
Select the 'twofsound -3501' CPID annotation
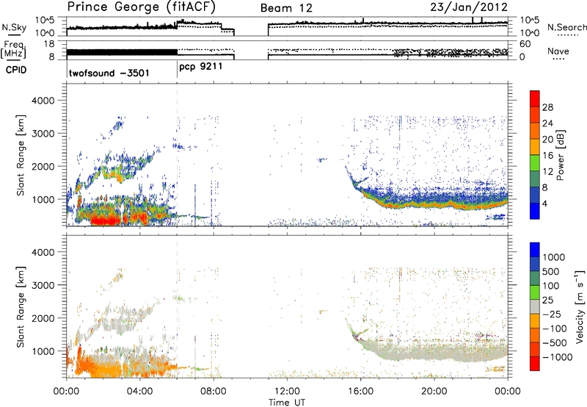point(109,73)
